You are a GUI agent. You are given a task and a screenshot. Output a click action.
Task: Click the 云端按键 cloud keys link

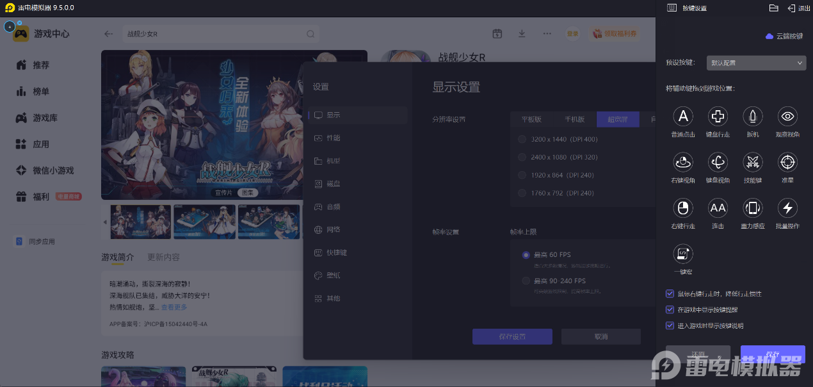(784, 37)
